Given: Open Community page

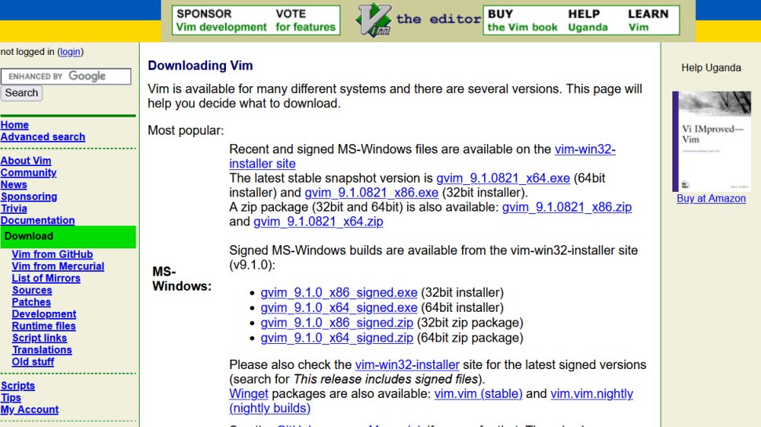Looking at the screenshot, I should [28, 172].
